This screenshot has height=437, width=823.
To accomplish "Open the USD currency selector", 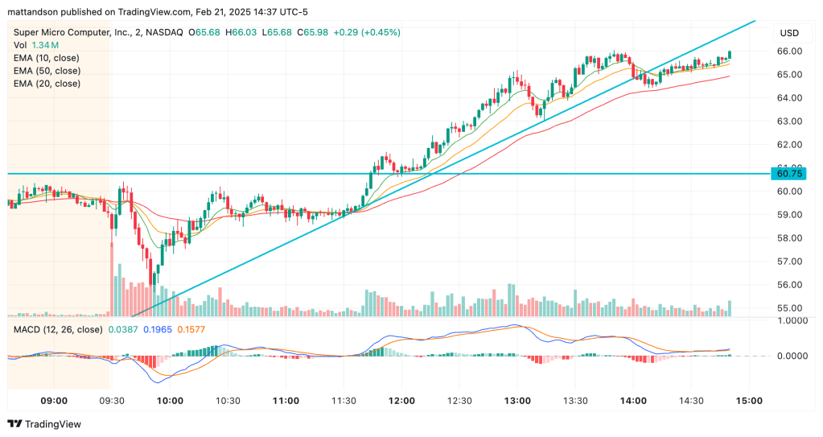I will (788, 33).
